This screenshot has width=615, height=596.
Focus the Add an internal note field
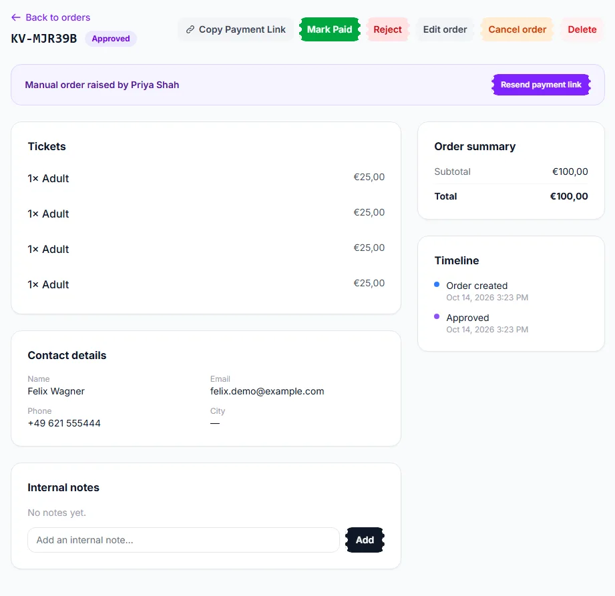pos(184,540)
